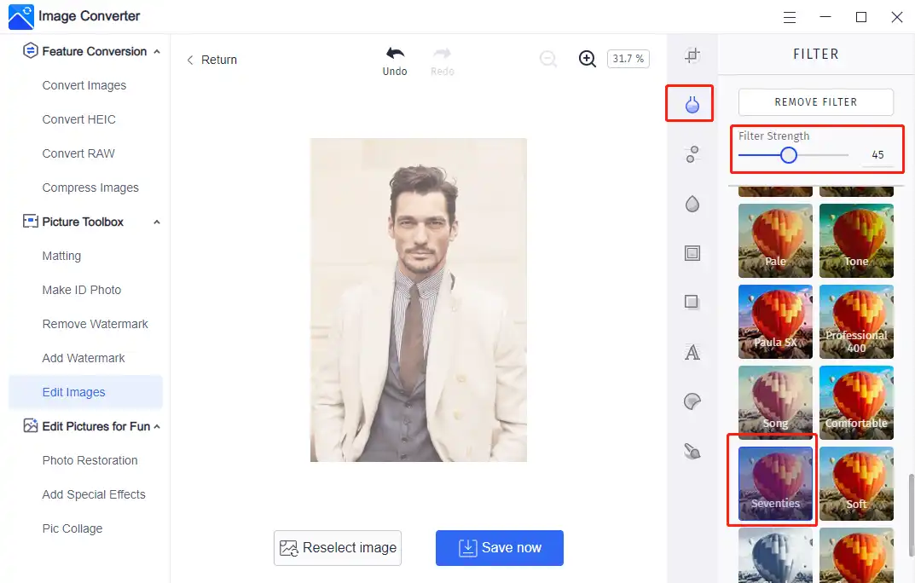Click the filter list vertical scrollbar
The width and height of the screenshot is (915, 583).
click(911, 515)
